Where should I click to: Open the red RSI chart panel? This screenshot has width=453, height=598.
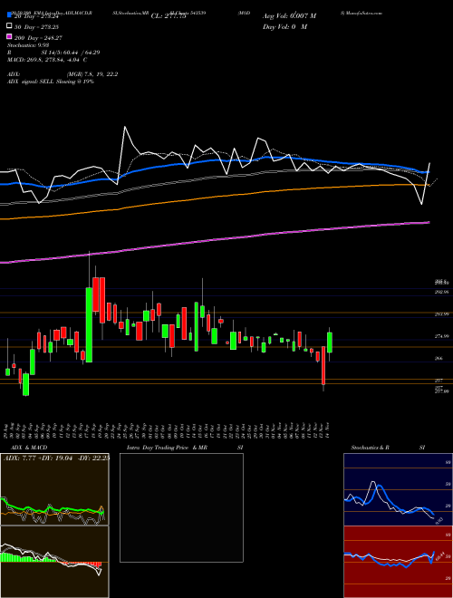tap(398, 562)
